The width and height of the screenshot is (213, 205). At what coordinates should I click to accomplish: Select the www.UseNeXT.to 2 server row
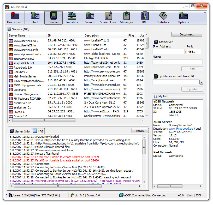tap(76, 41)
